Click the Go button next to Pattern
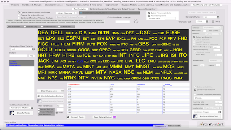The height and width of the screenshot is (130, 231). point(31,56)
